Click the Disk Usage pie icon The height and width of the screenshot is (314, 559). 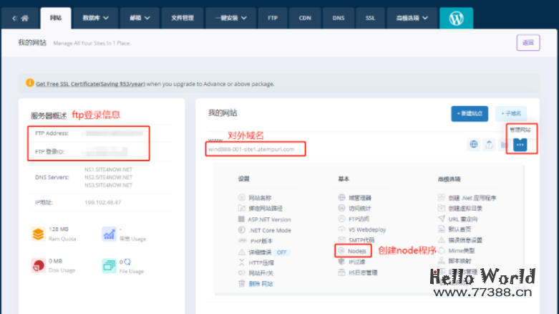coord(38,265)
